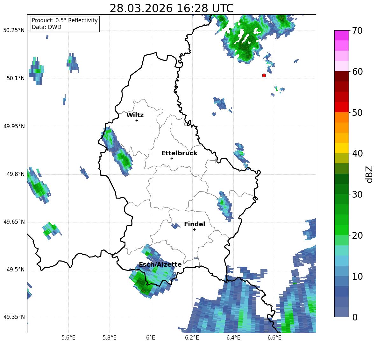Pick the red 50 dBZ colorbar segment
Viewport: 377px width, 344px height.
pyautogui.click(x=341, y=107)
